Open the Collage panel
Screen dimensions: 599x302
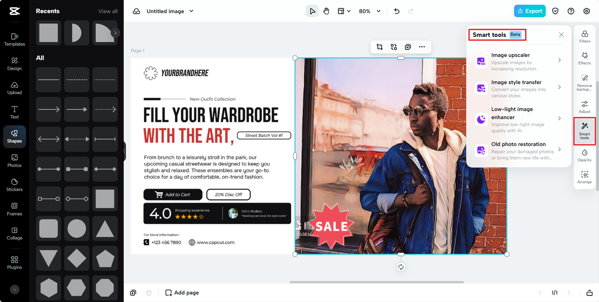click(x=15, y=234)
